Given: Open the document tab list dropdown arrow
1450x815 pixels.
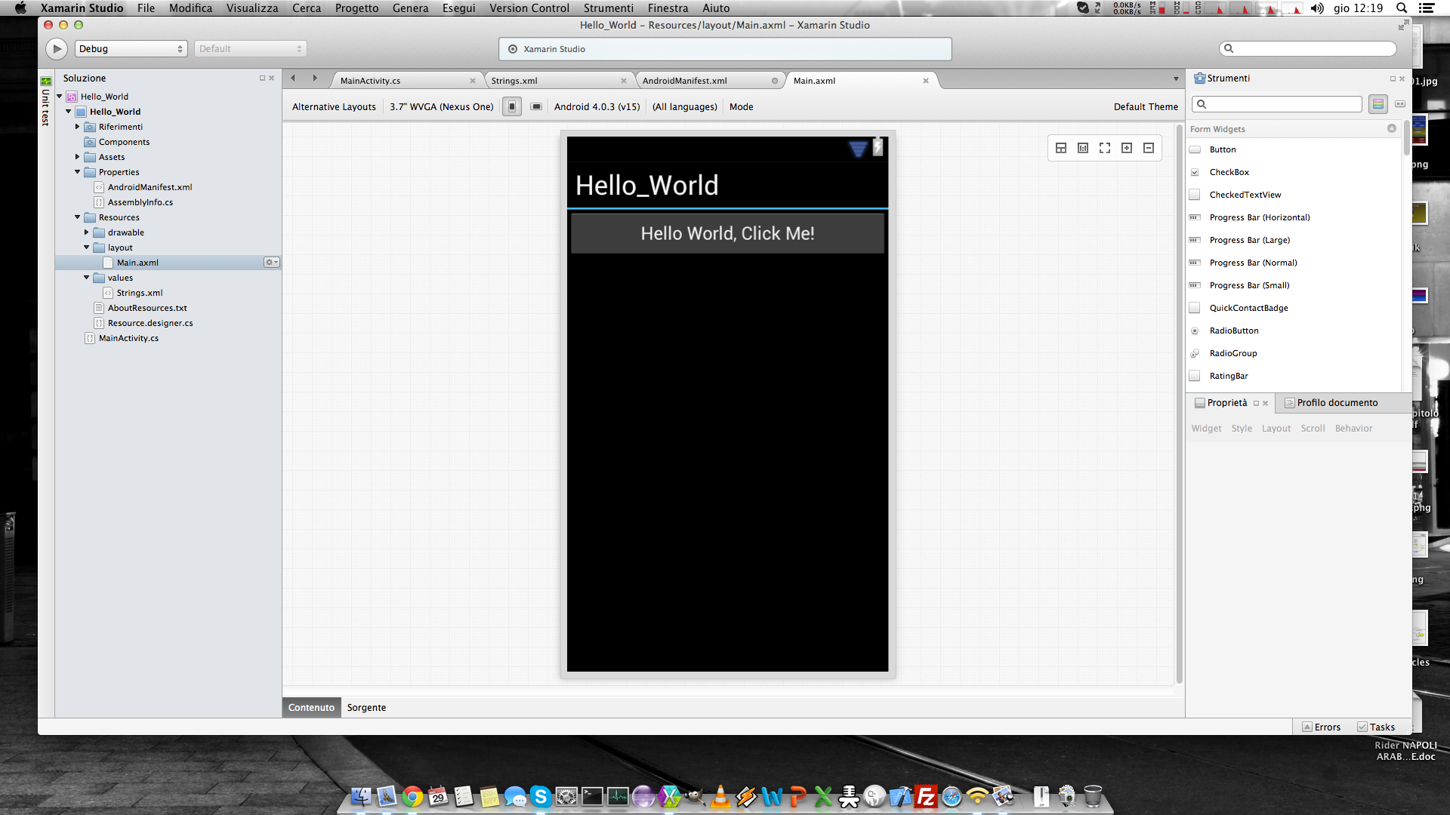Looking at the screenshot, I should (x=1176, y=79).
